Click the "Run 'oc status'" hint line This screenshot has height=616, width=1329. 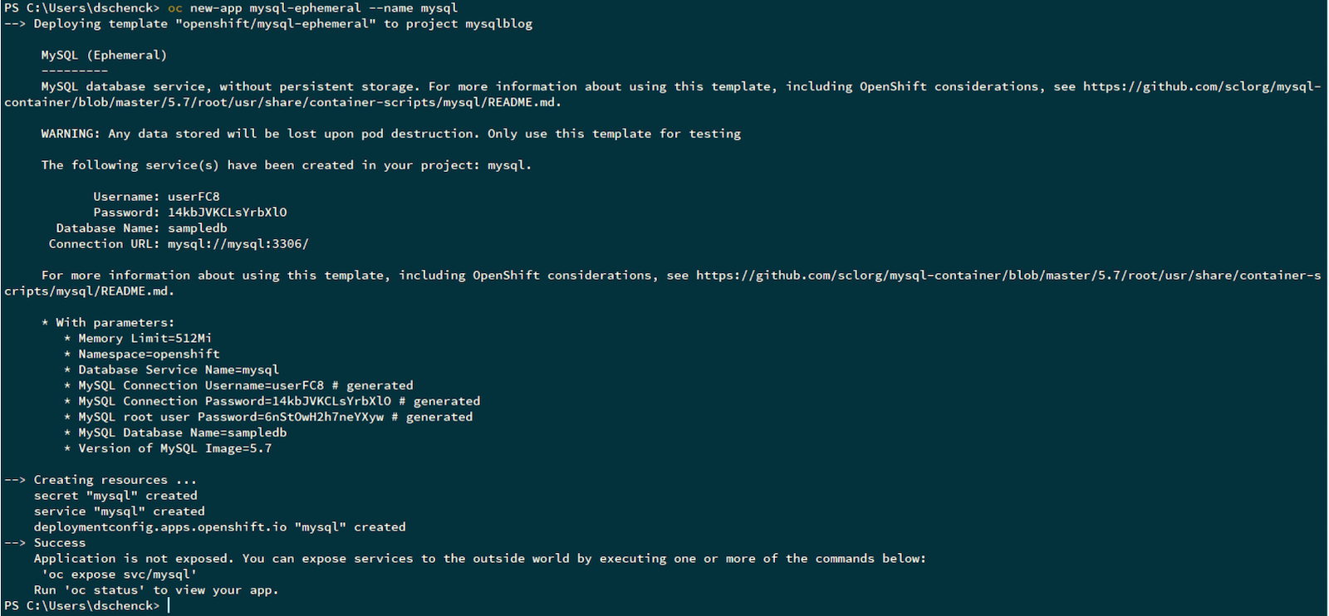coord(156,590)
